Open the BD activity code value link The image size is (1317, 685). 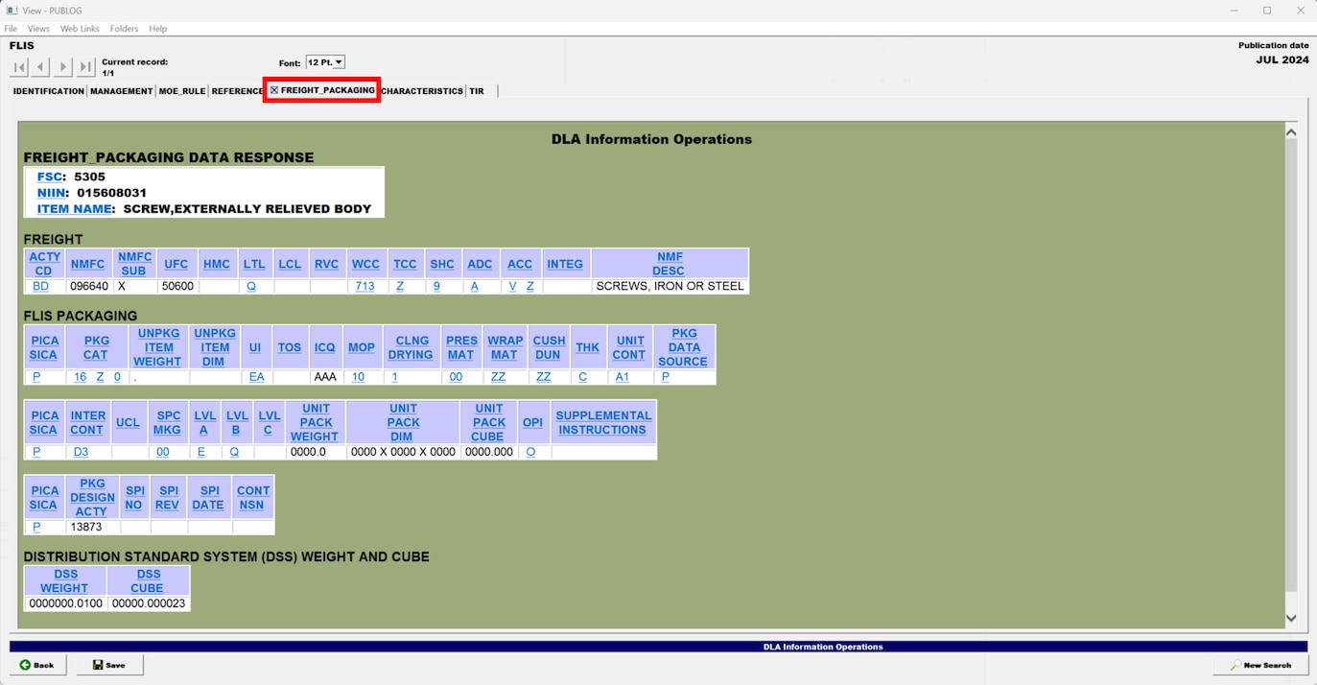pyautogui.click(x=40, y=286)
